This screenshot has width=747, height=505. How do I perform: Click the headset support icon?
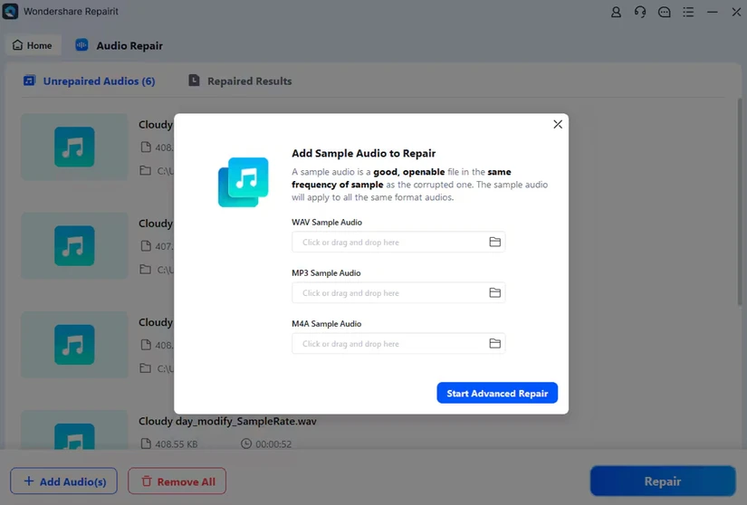[x=640, y=13]
